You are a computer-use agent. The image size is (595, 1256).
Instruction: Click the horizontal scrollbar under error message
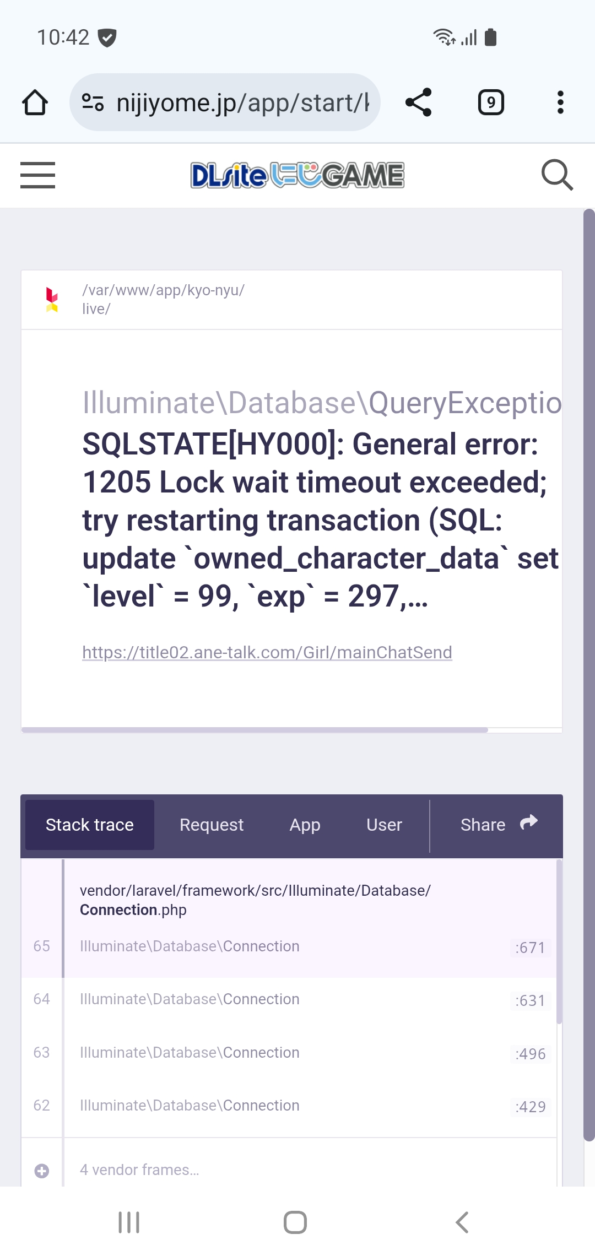click(255, 730)
